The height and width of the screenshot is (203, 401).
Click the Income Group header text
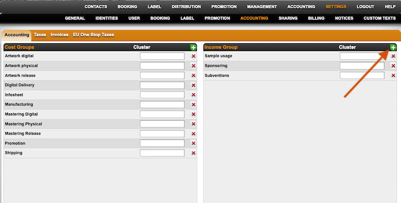(221, 48)
